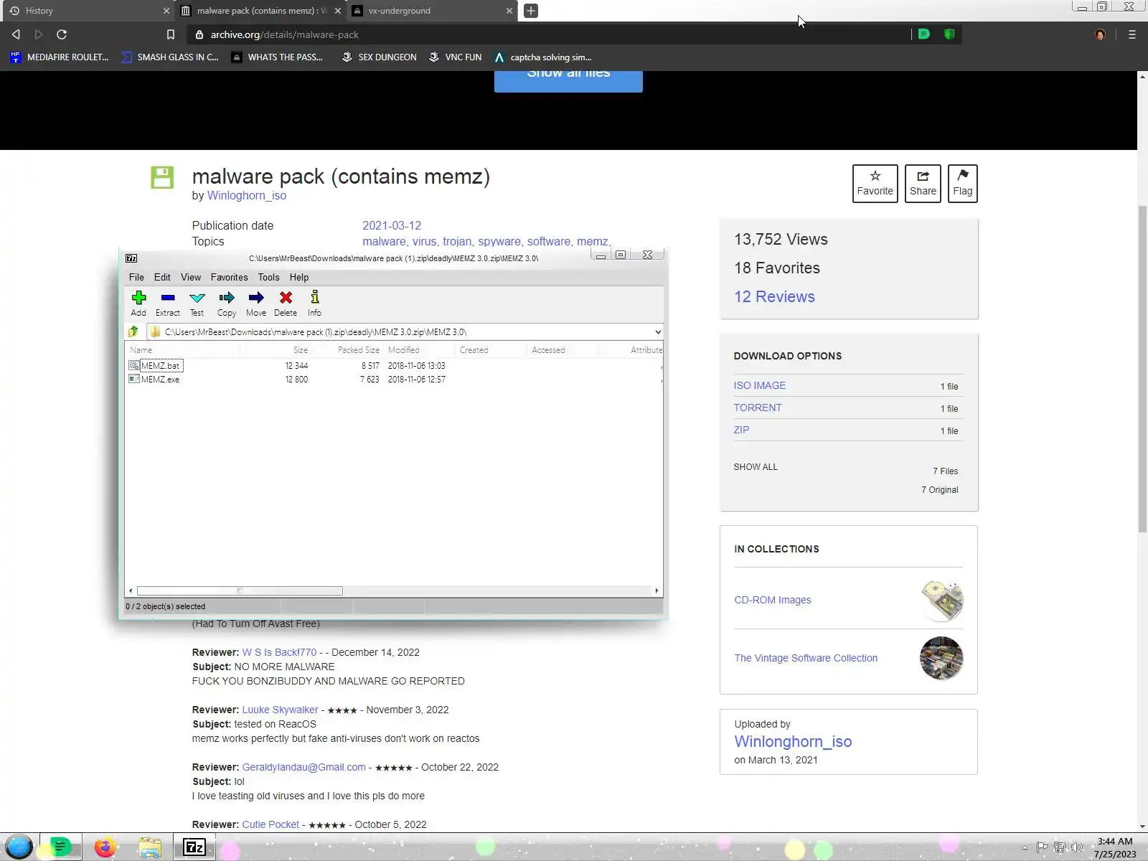
Task: Reload the archive.org page
Action: [62, 34]
